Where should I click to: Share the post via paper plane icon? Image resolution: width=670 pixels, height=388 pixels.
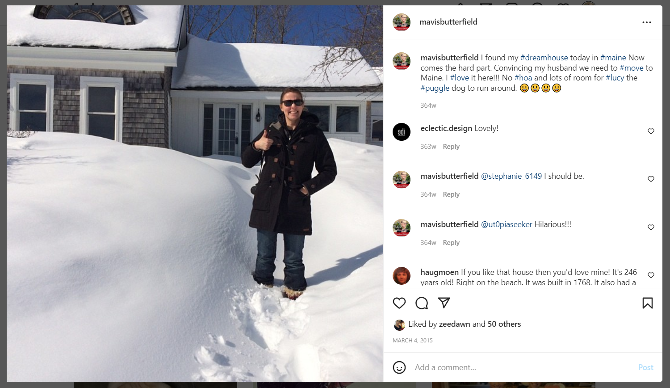[x=444, y=303]
